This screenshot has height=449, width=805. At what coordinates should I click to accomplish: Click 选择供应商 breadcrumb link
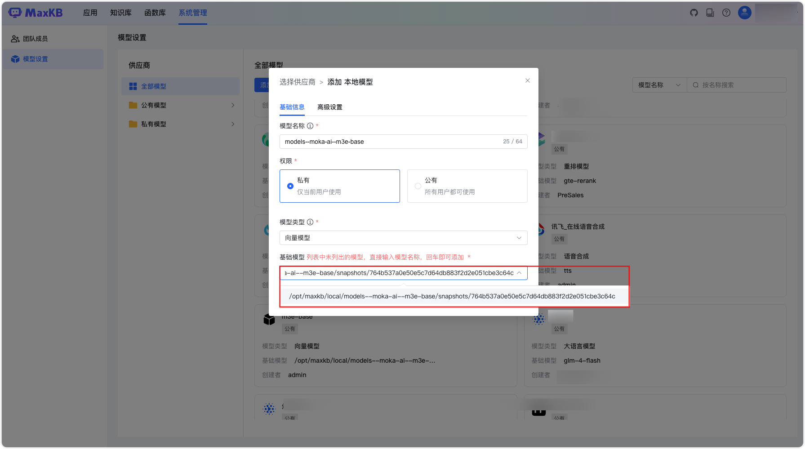tap(298, 82)
